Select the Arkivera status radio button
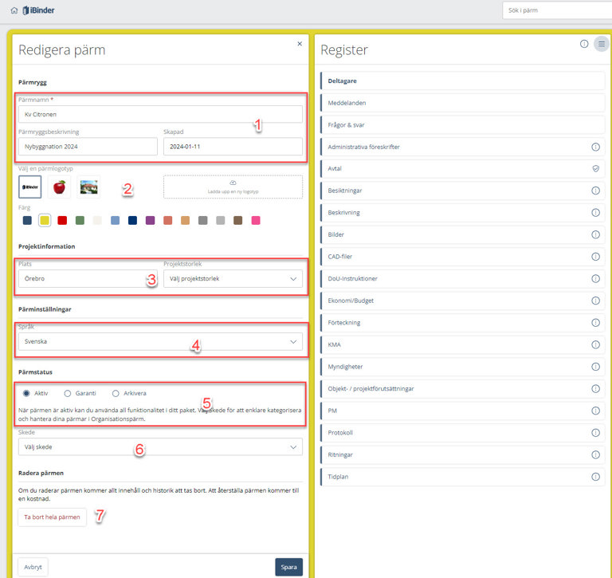 point(116,393)
